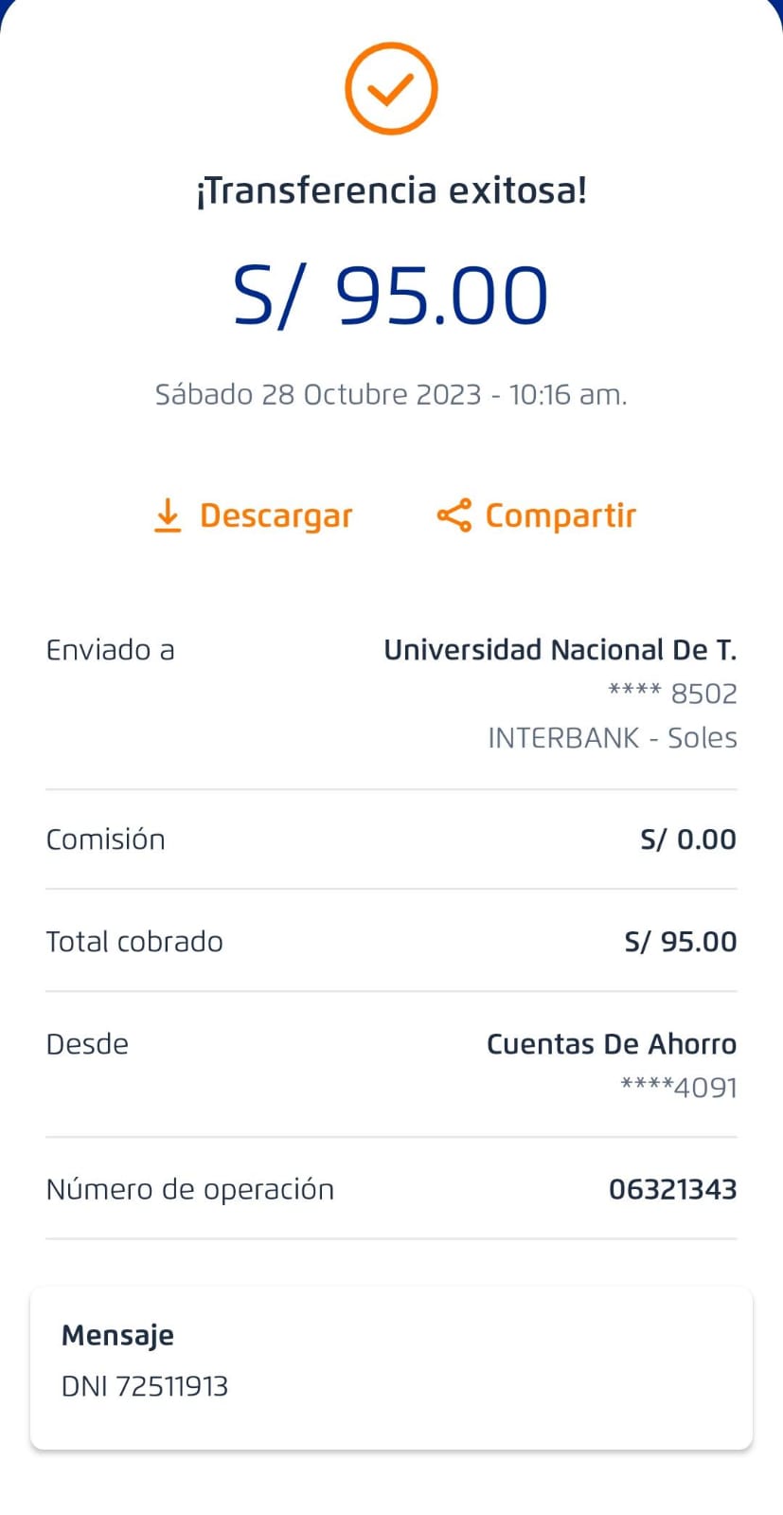Tap the INTERBANK - Soles line
This screenshot has width=783, height=1515.
(x=612, y=738)
